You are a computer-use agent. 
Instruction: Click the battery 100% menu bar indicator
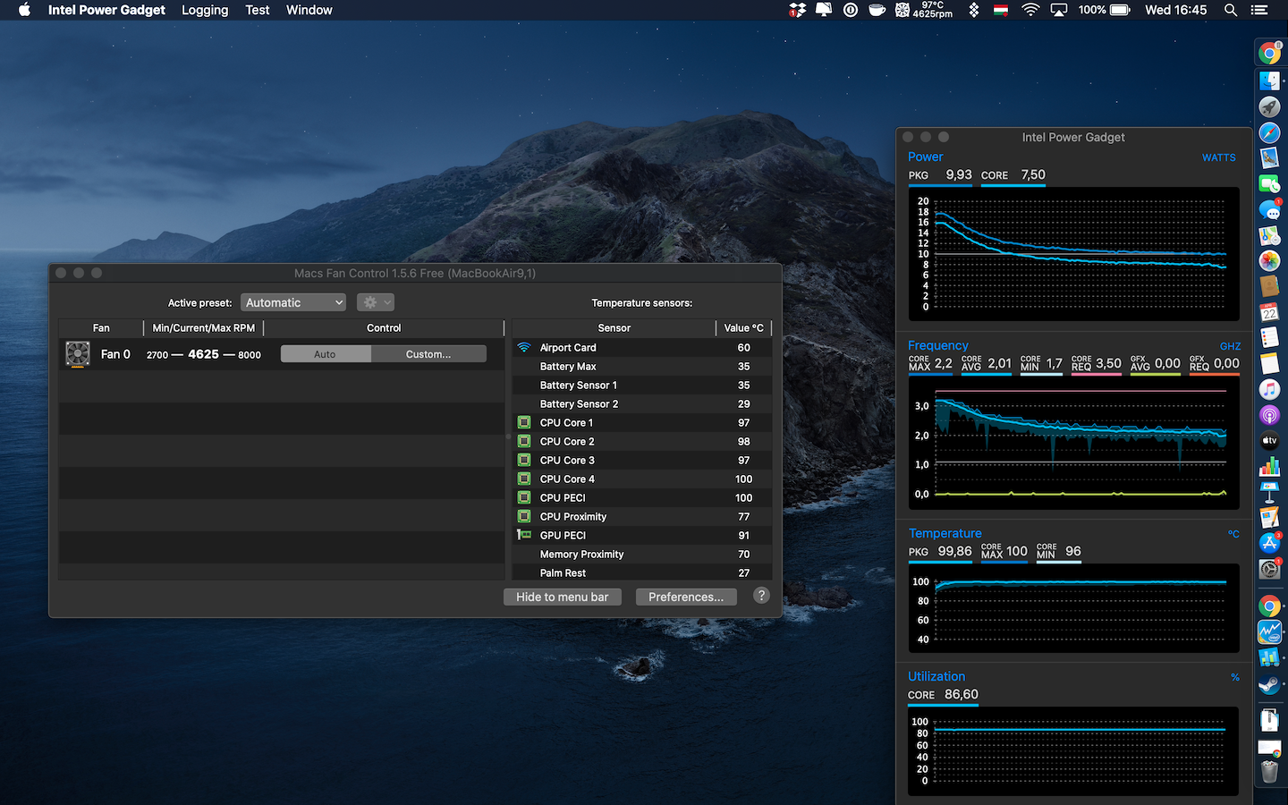(1105, 10)
